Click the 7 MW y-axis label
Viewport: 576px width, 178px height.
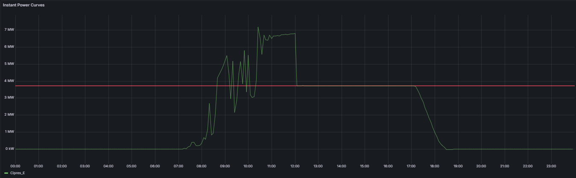[9, 29]
